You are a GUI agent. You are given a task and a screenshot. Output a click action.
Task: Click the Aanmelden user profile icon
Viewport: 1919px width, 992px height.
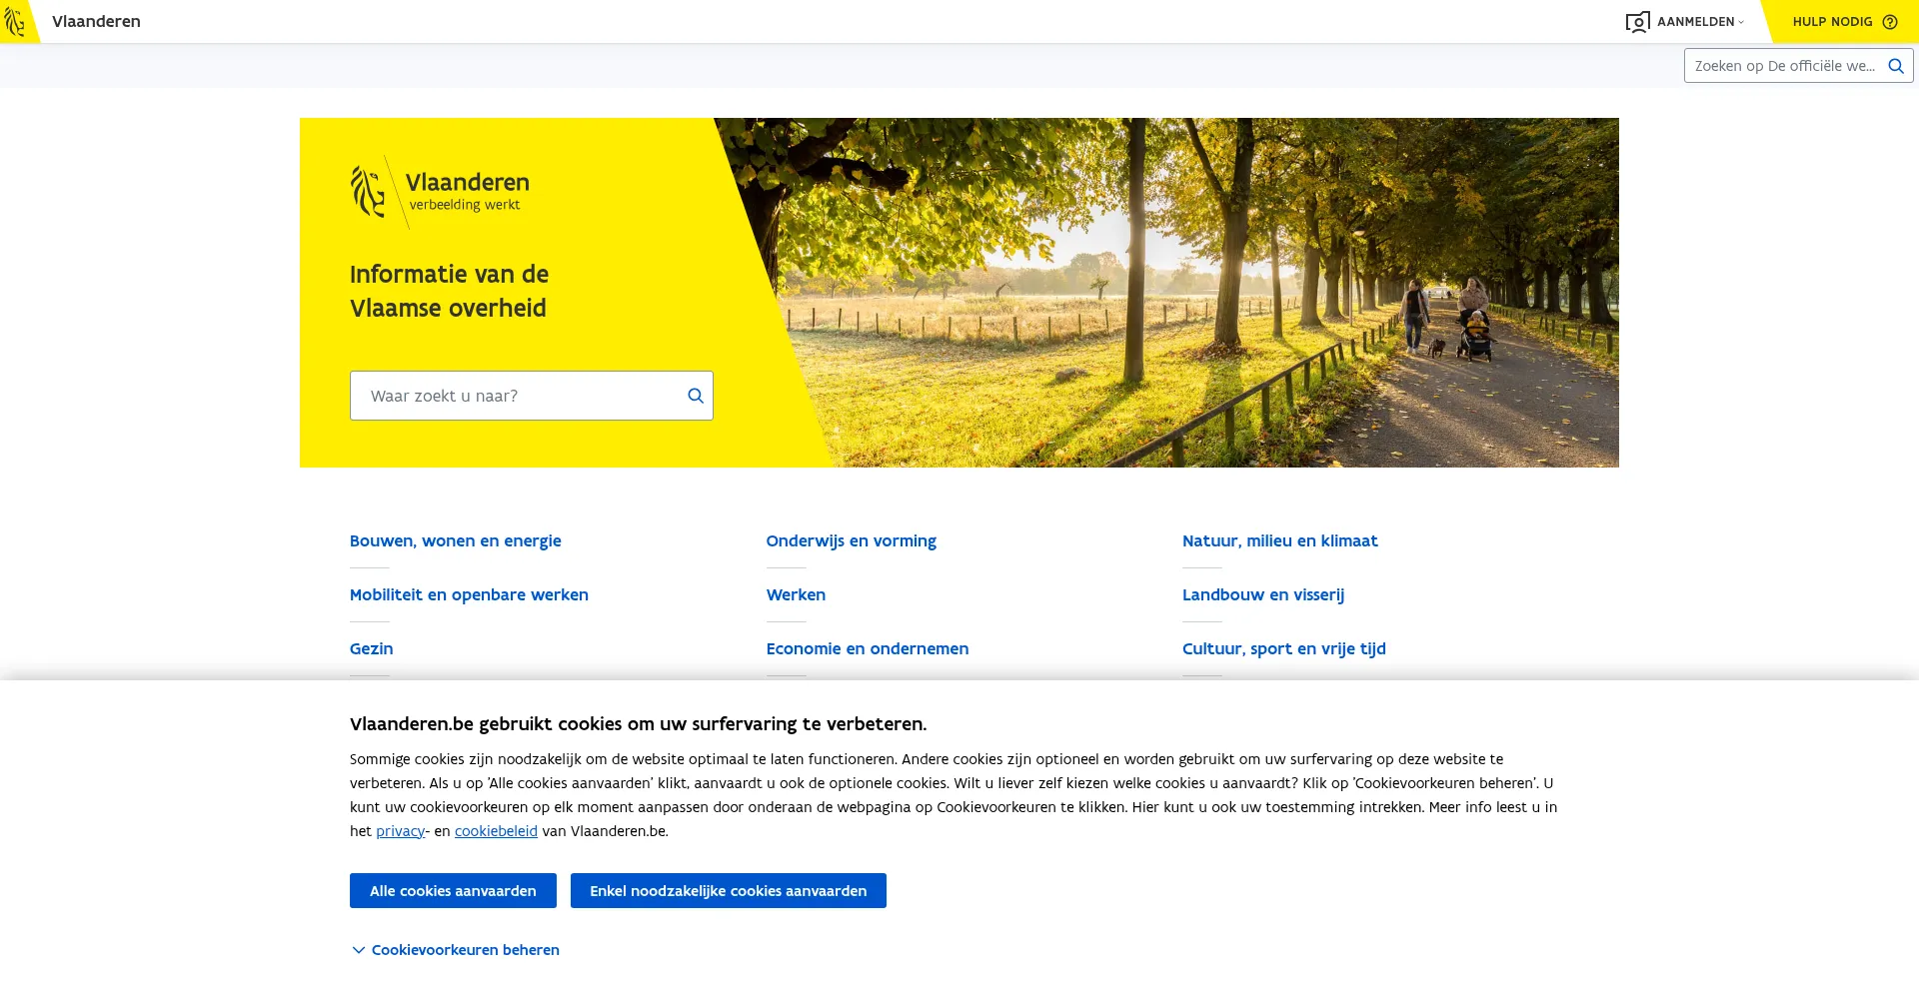(1637, 22)
